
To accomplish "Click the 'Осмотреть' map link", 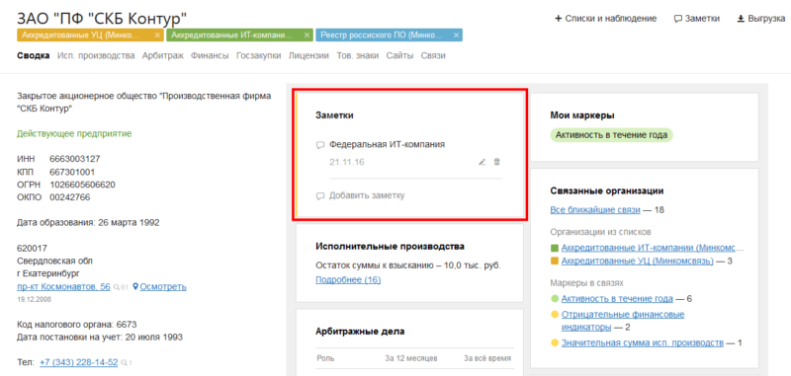I will click(163, 287).
